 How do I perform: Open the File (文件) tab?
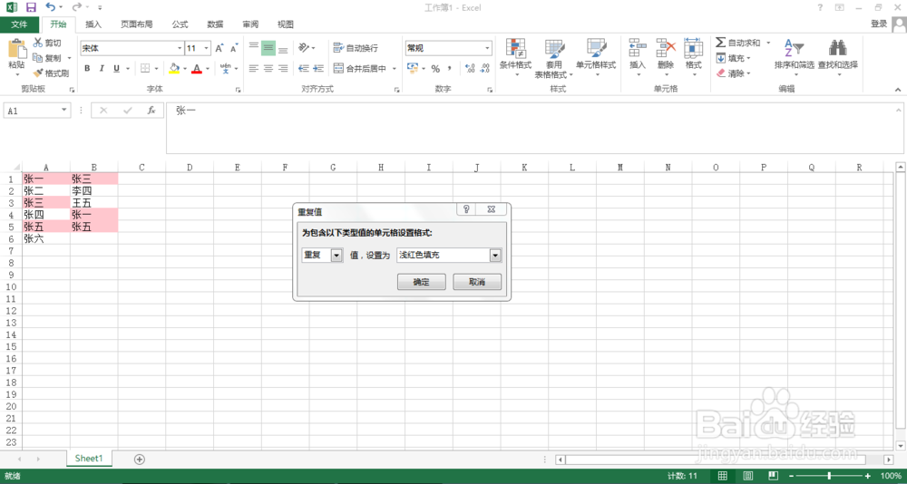[x=20, y=24]
